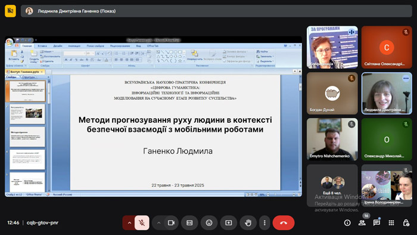The width and height of the screenshot is (417, 235).
Task: Click the yellow stop-presentation icon at top left
Action: coord(10,11)
